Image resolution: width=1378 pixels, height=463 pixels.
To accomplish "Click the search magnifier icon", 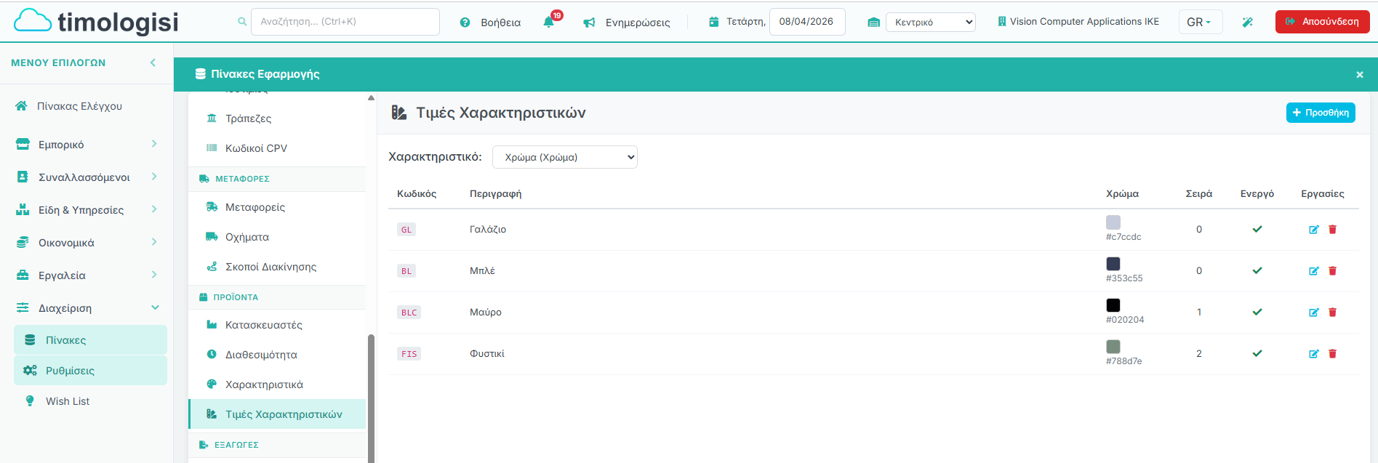I will [x=242, y=22].
